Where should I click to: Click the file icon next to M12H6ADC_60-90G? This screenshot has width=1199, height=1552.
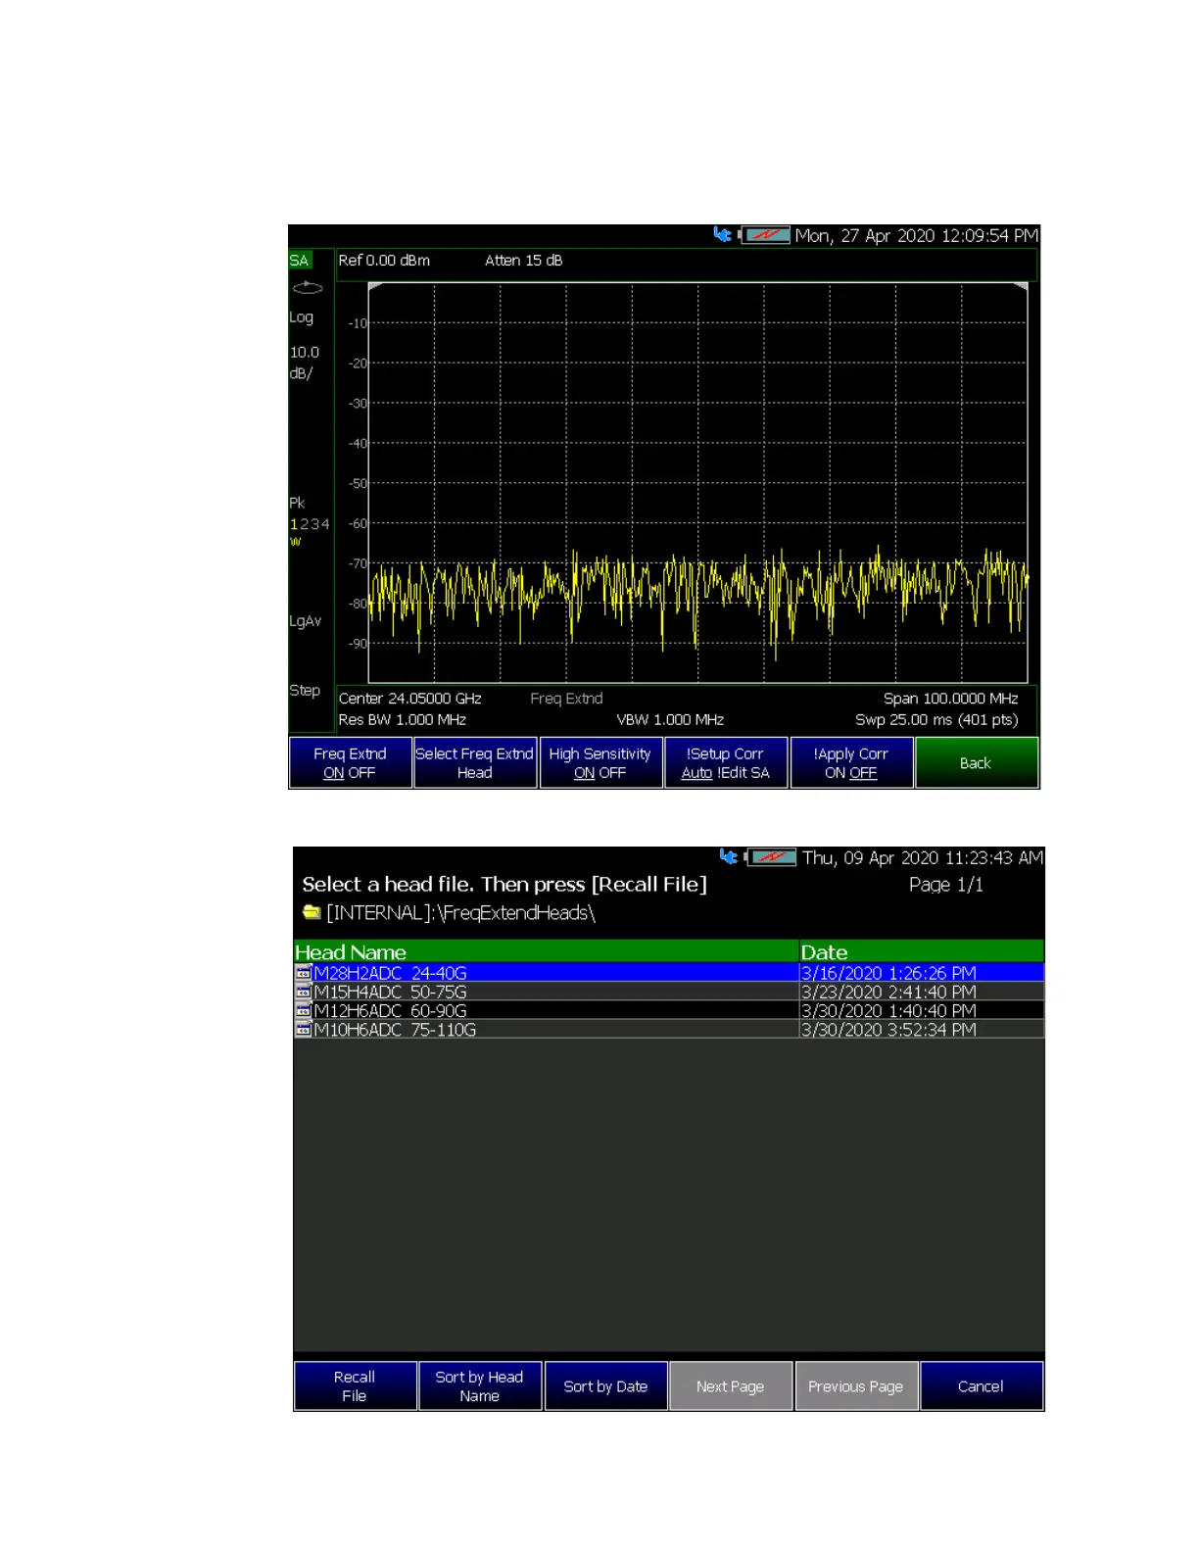[x=304, y=1010]
